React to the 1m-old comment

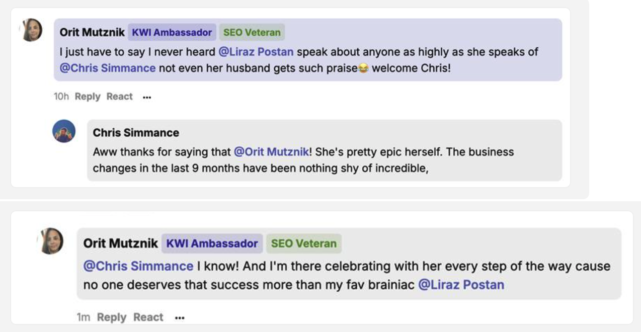pos(148,317)
